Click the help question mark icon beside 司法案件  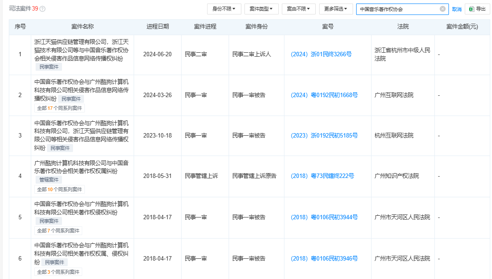43,9
